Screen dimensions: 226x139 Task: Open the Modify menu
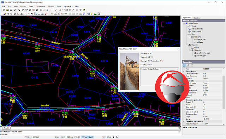click(x=51, y=6)
